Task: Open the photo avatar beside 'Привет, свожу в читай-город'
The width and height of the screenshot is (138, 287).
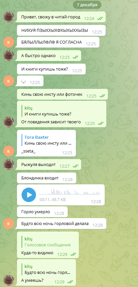Action: 9,17
